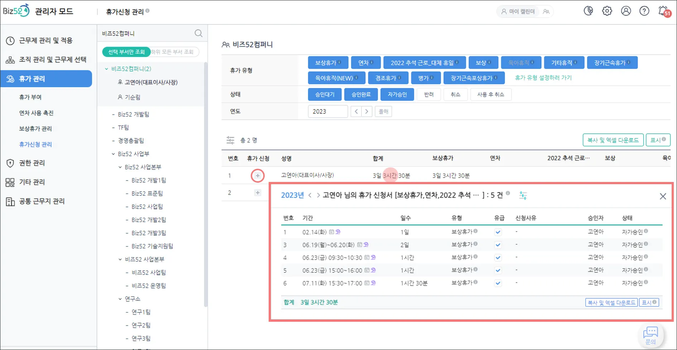Collapse the 연구소 tree node
Image resolution: width=677 pixels, height=350 pixels.
click(x=120, y=299)
